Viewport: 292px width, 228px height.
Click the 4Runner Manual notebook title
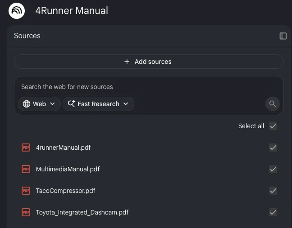72,11
